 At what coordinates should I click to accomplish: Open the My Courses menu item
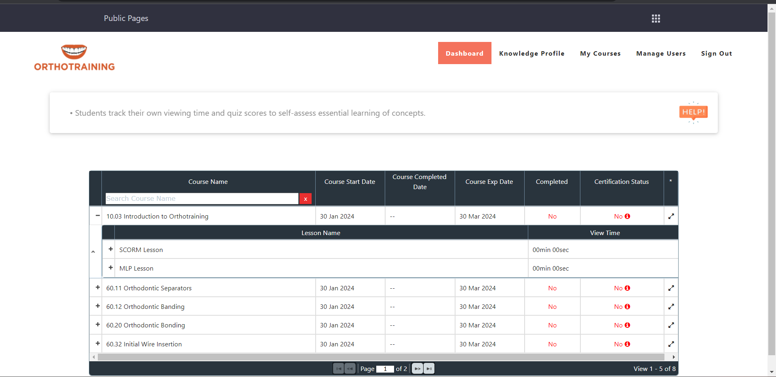[x=600, y=53]
